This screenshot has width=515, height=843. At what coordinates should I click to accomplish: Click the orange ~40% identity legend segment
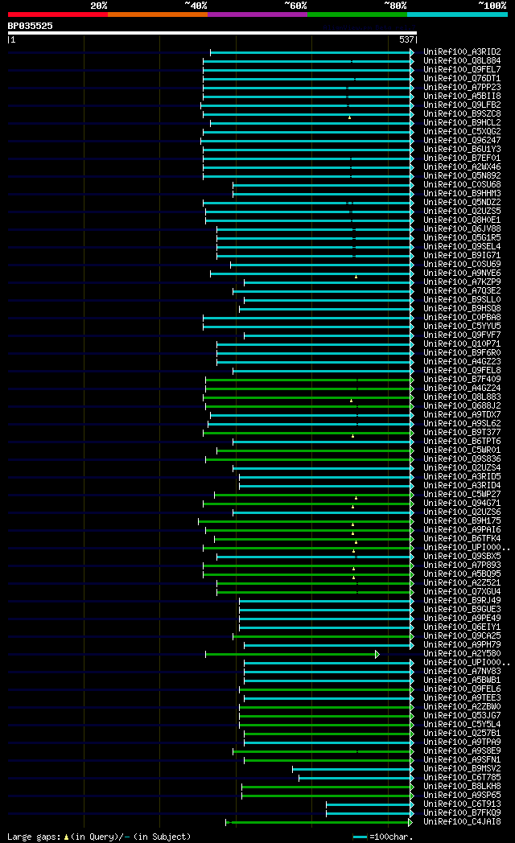(x=158, y=14)
